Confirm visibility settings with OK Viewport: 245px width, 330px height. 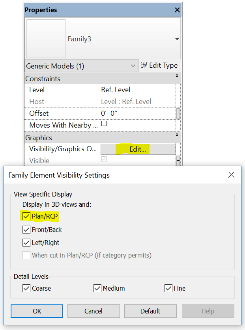point(37,311)
